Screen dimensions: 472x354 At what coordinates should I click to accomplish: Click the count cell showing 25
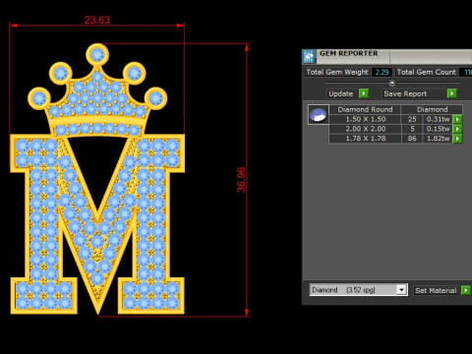412,119
